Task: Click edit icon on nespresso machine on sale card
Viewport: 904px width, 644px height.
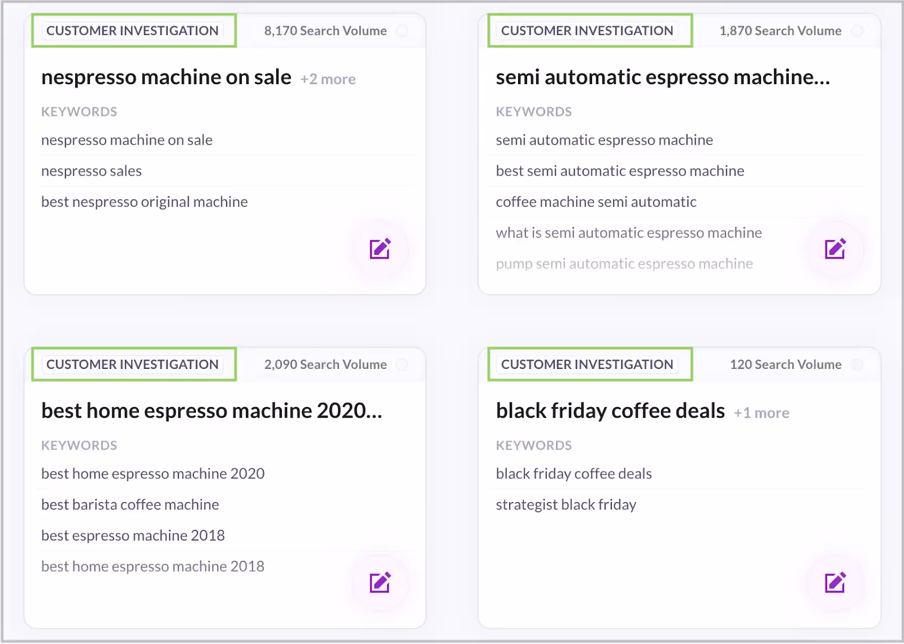Action: coord(380,249)
